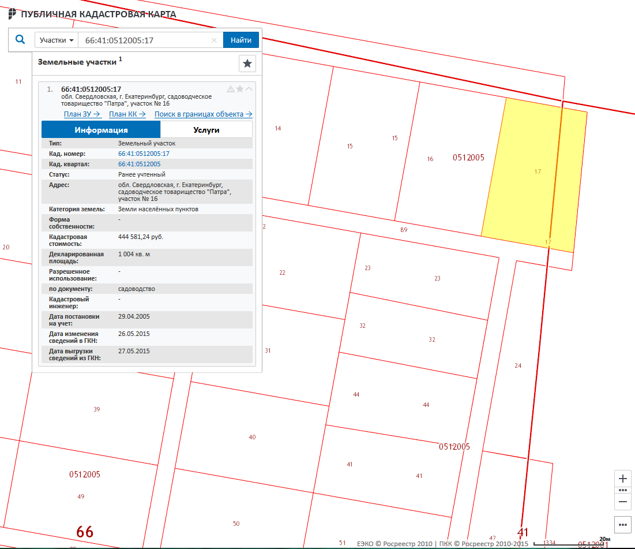Open the План КК link
This screenshot has width=635, height=549.
pos(127,114)
